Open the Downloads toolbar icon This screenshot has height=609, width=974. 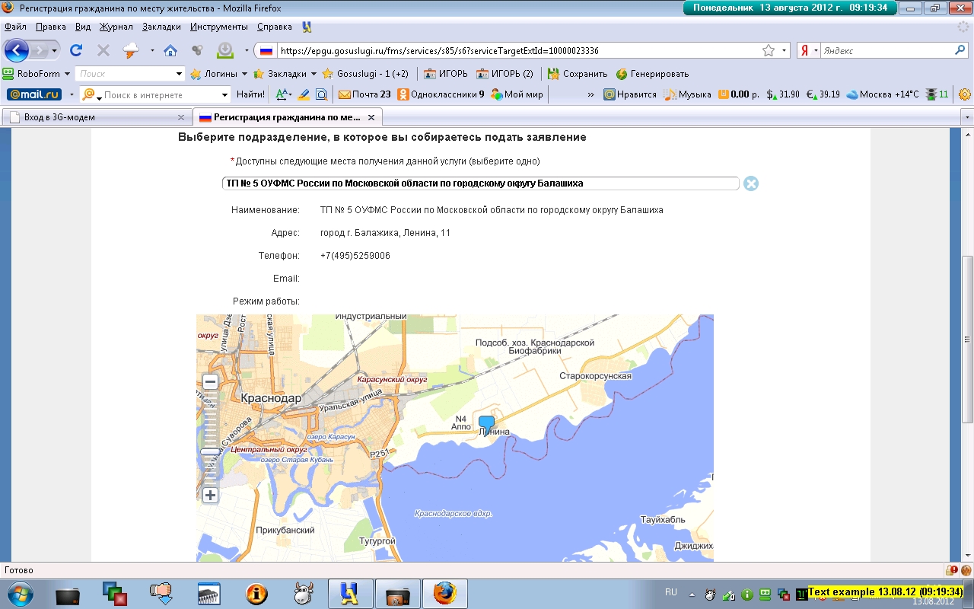(x=225, y=51)
